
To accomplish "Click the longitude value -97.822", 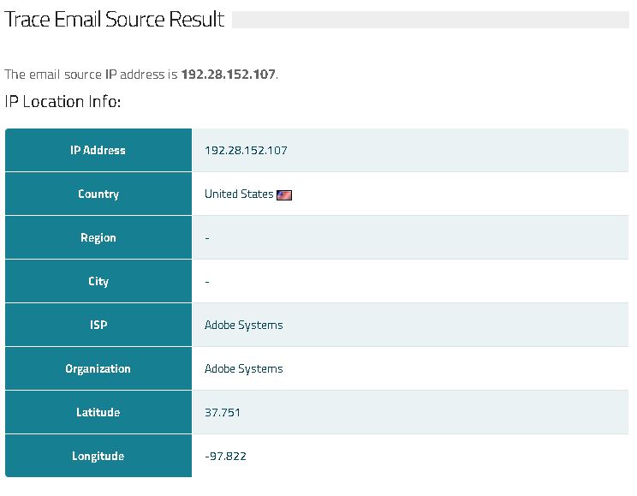I will pos(226,457).
